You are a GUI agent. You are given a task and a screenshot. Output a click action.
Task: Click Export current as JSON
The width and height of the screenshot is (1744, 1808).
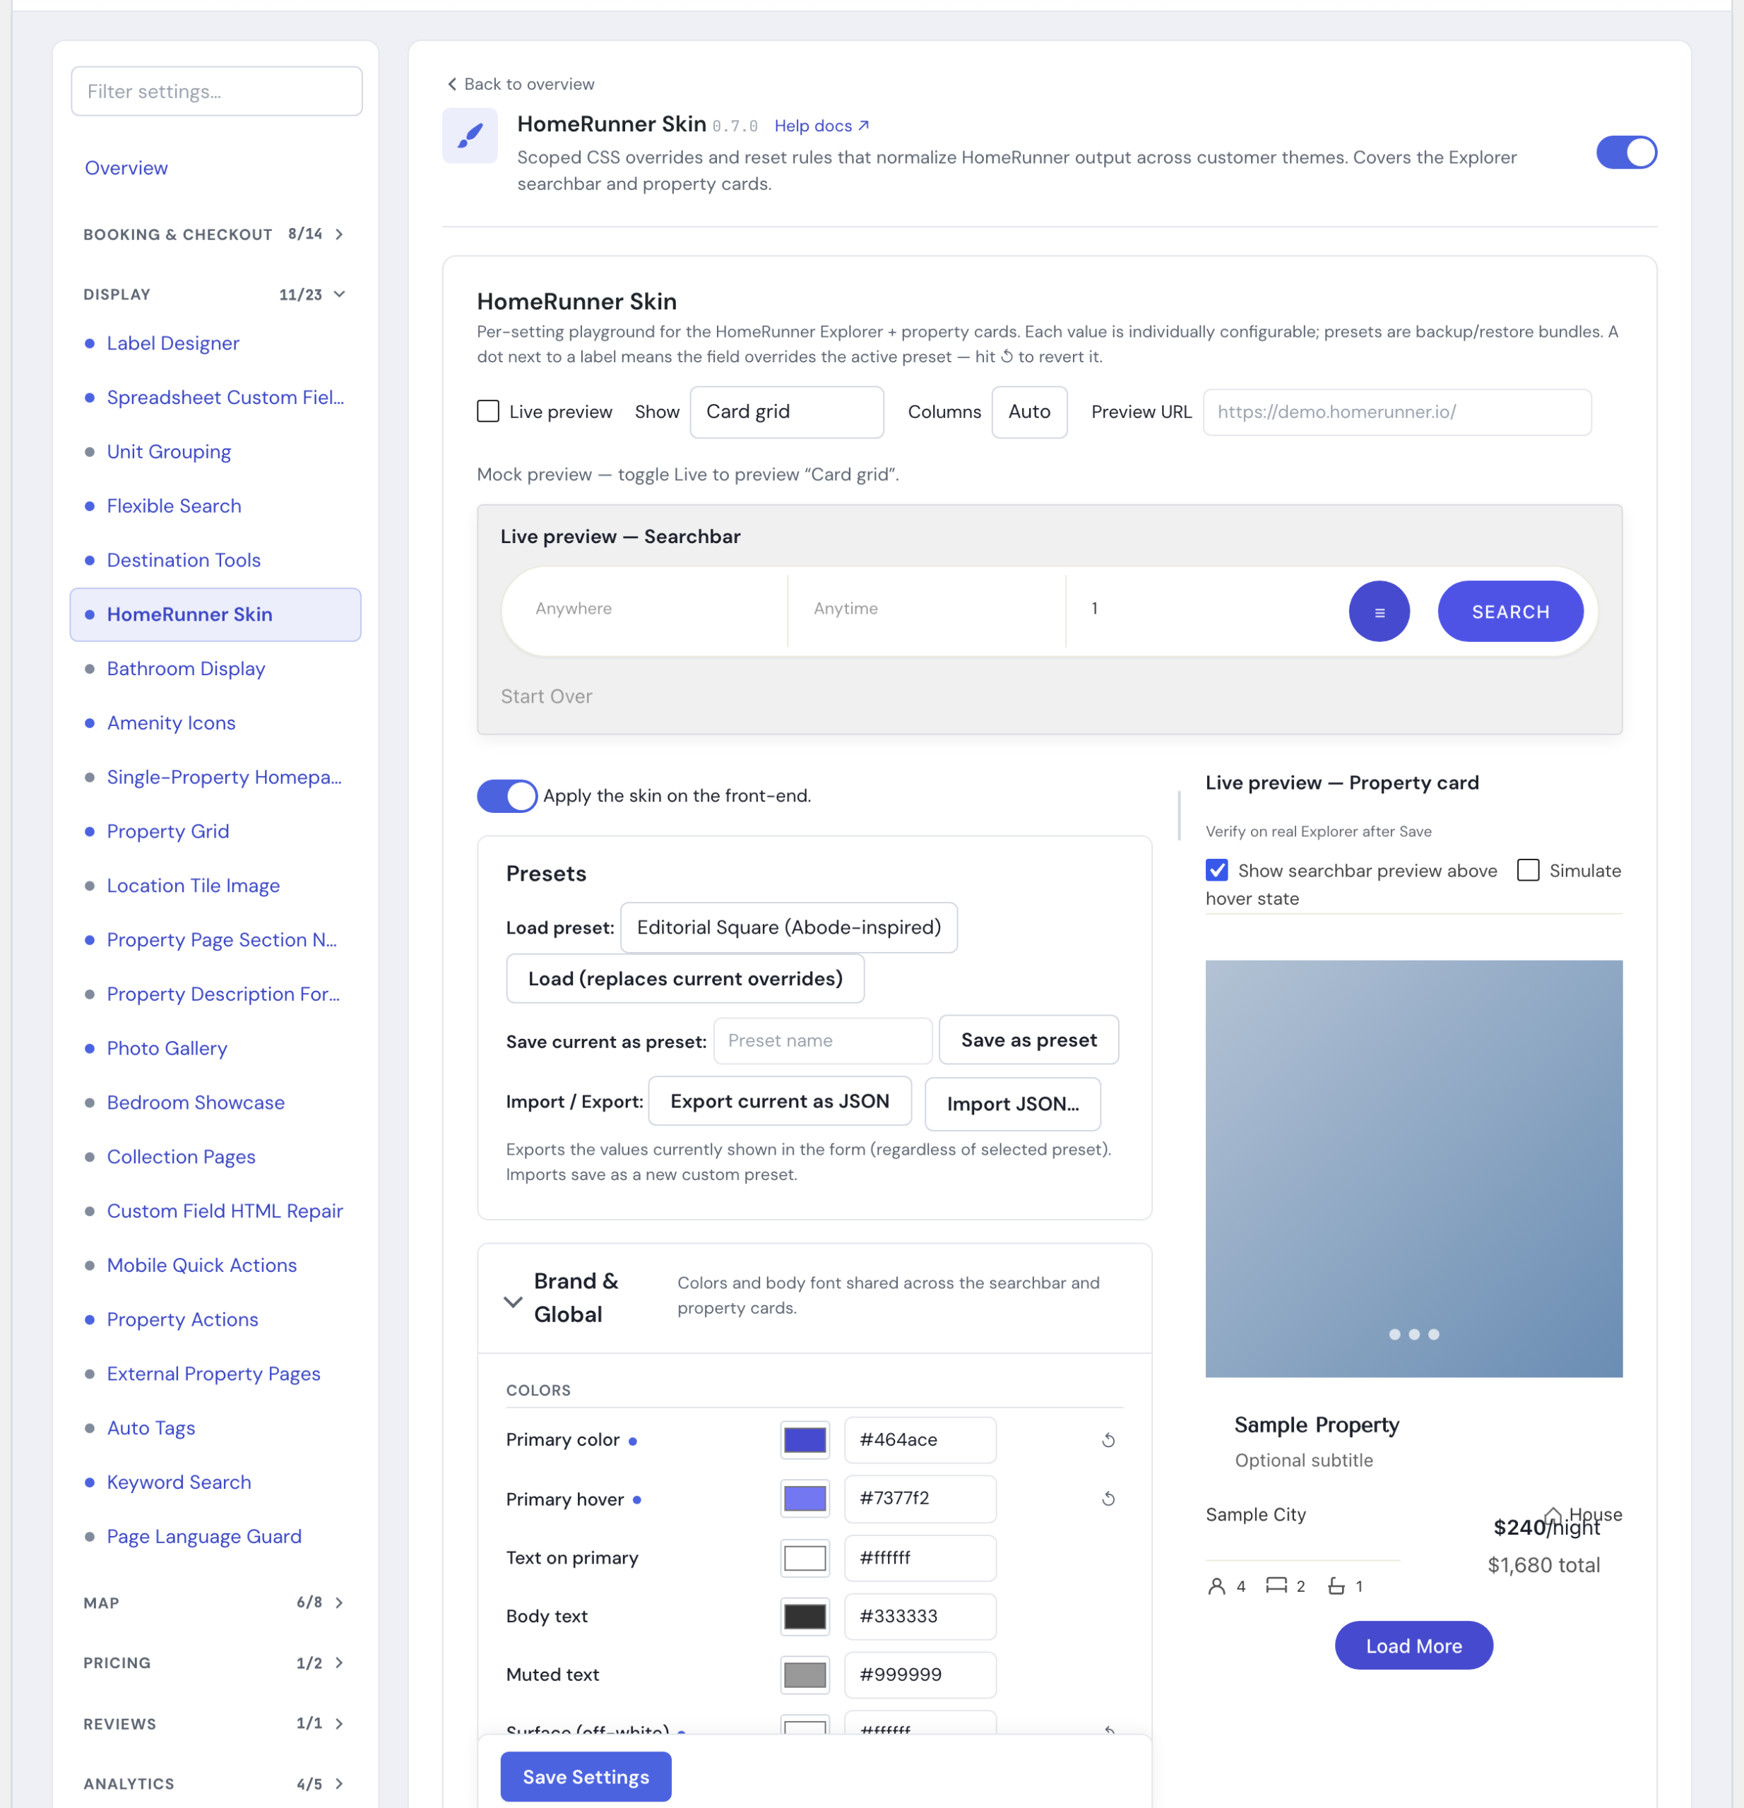[780, 1100]
